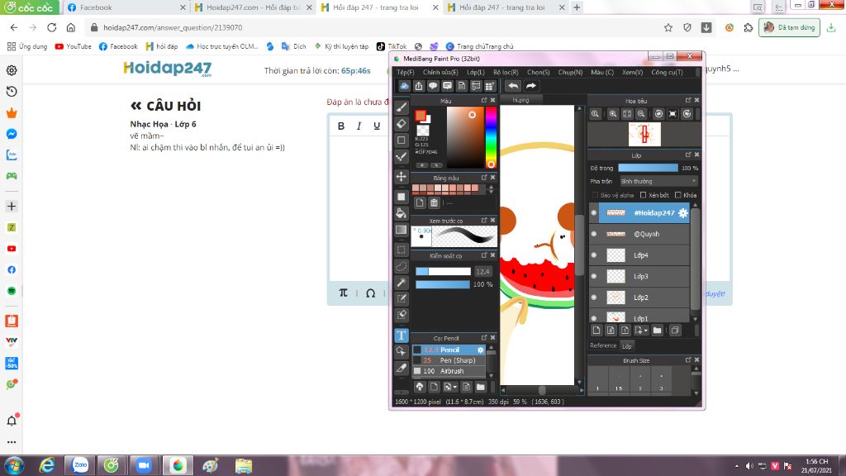
Task: Open the Tệp(F) menu
Action: (405, 73)
